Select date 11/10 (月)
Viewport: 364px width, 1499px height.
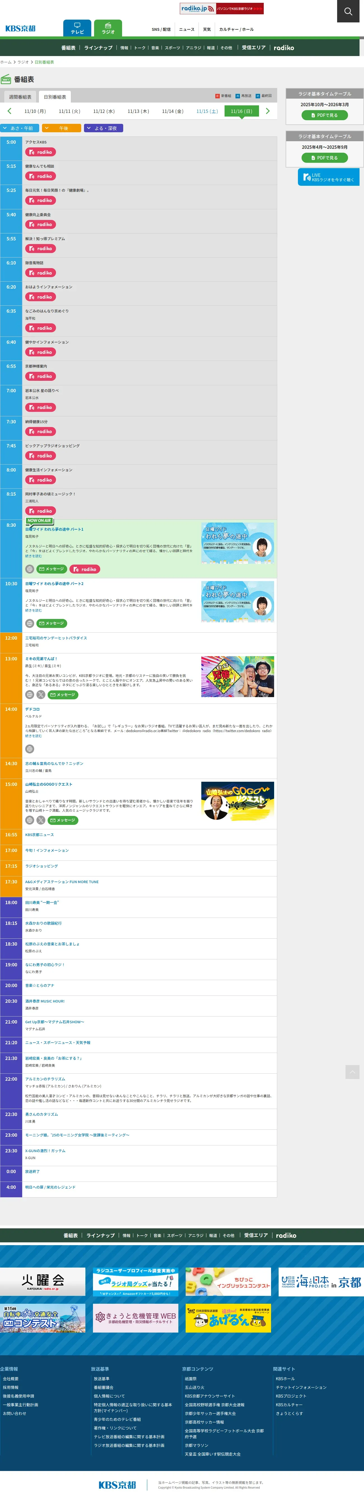[x=35, y=111]
